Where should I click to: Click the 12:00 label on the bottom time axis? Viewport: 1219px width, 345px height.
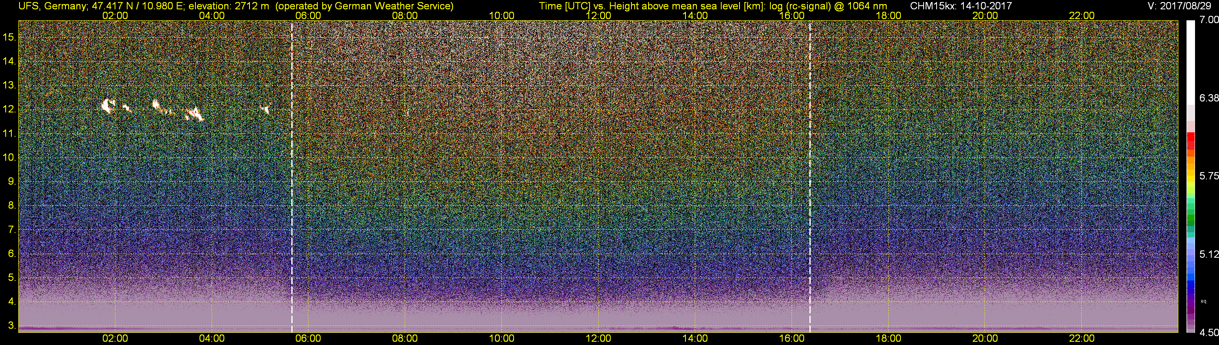(598, 339)
